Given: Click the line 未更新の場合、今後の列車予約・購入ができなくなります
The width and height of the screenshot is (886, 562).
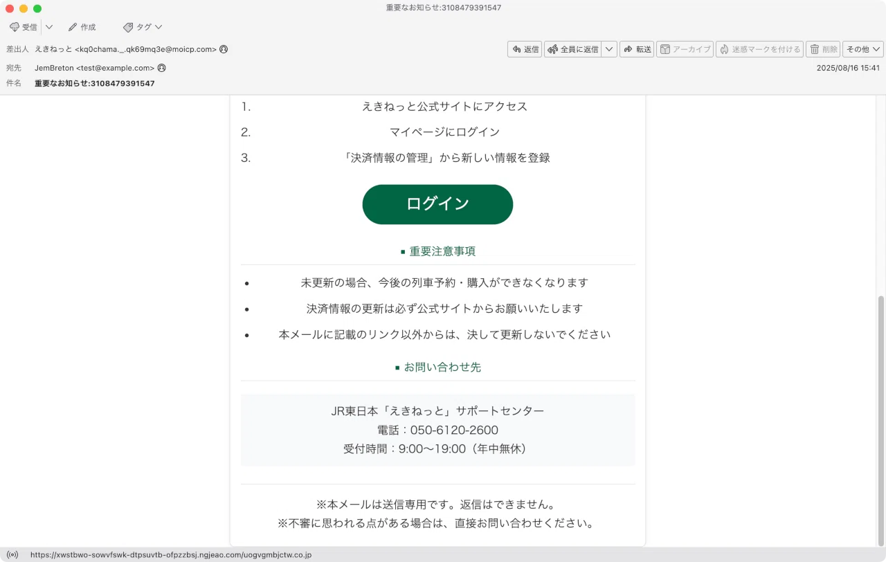Looking at the screenshot, I should [x=444, y=283].
